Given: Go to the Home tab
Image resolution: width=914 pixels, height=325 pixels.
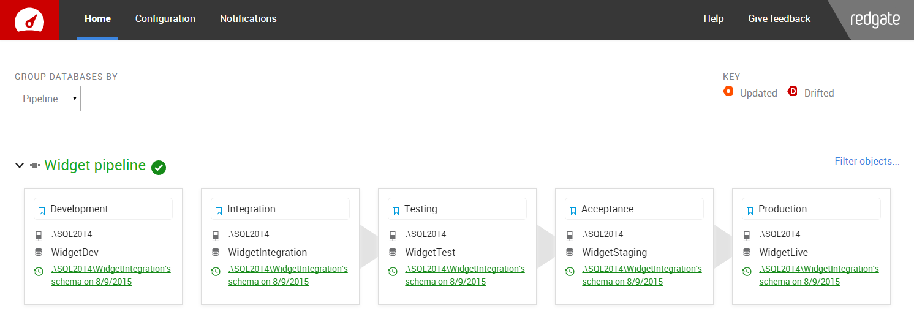Looking at the screenshot, I should [97, 19].
